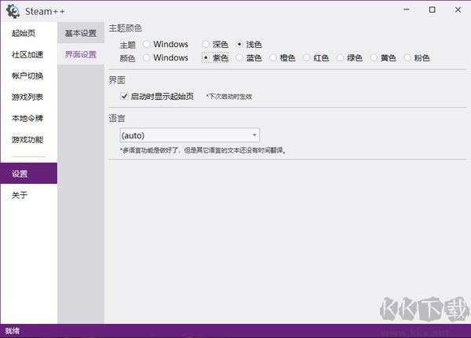Open the 关于 page

pyautogui.click(x=20, y=195)
